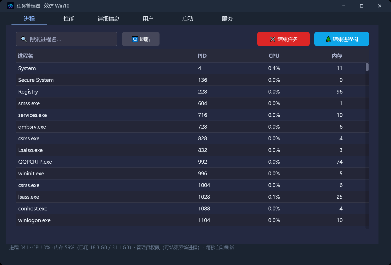Select the Registry process row
The width and height of the screenshot is (391, 265).
[x=192, y=92]
